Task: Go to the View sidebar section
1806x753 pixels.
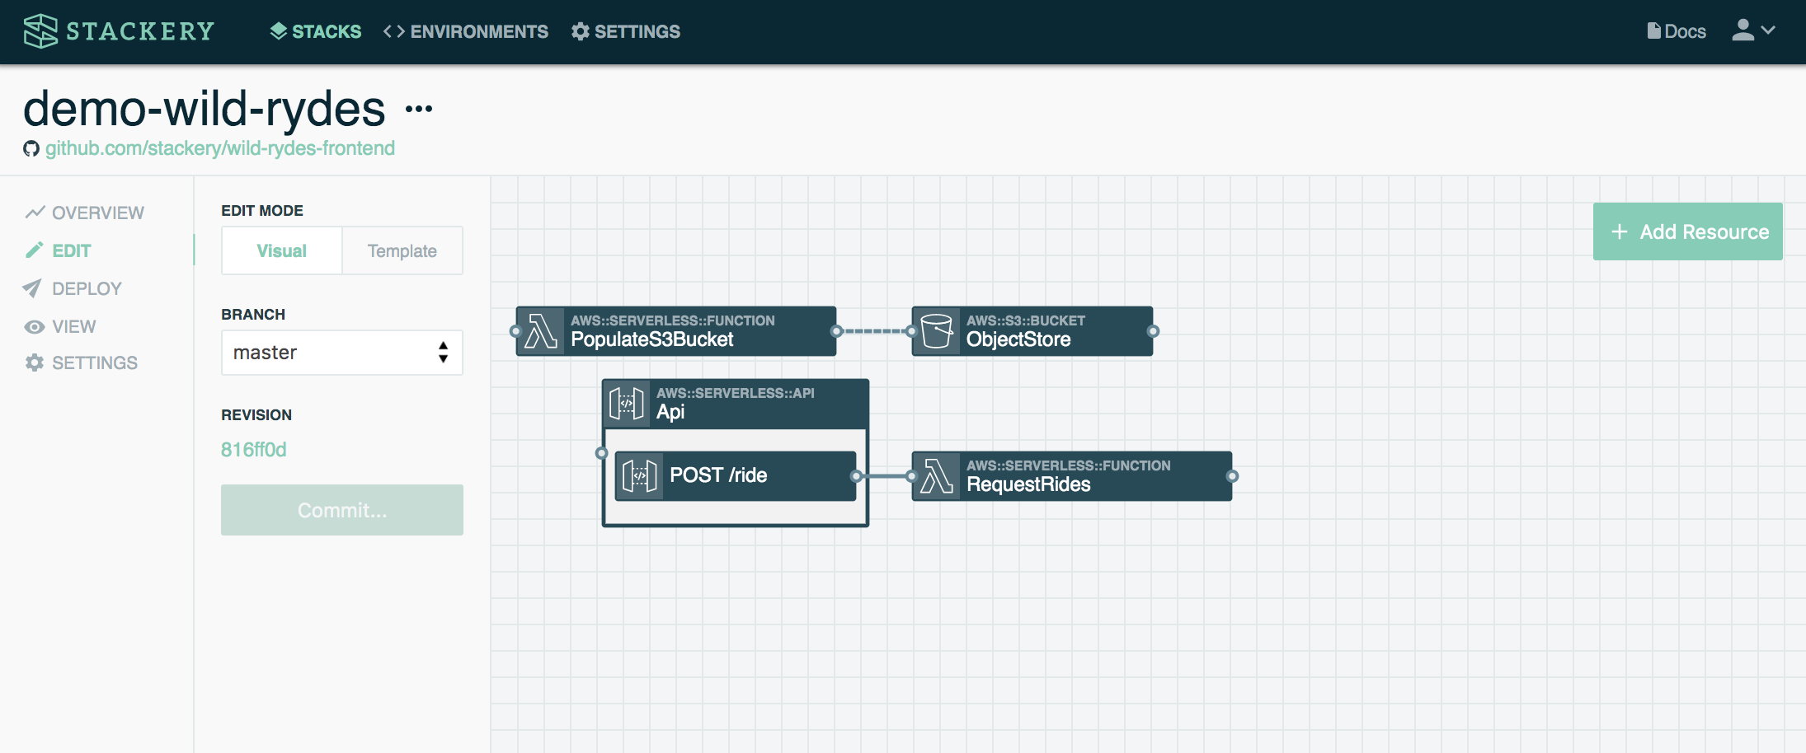Action: (x=60, y=326)
